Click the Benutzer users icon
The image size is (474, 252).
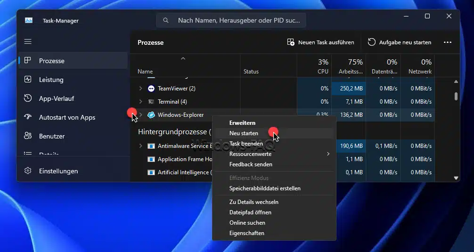(x=27, y=136)
